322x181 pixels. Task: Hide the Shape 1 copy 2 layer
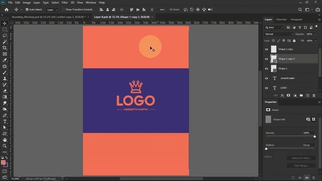[266, 59]
